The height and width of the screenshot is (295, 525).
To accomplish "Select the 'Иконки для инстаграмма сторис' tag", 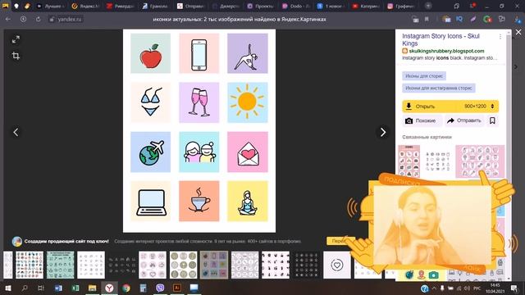I will [x=439, y=88].
